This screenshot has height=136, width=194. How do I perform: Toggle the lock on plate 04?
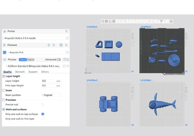(186, 95)
